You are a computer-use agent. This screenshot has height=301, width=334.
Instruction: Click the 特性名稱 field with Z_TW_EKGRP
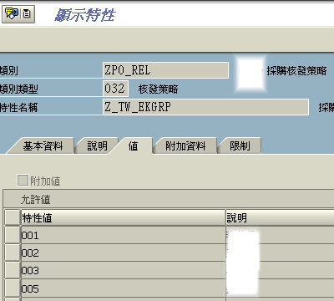point(205,107)
